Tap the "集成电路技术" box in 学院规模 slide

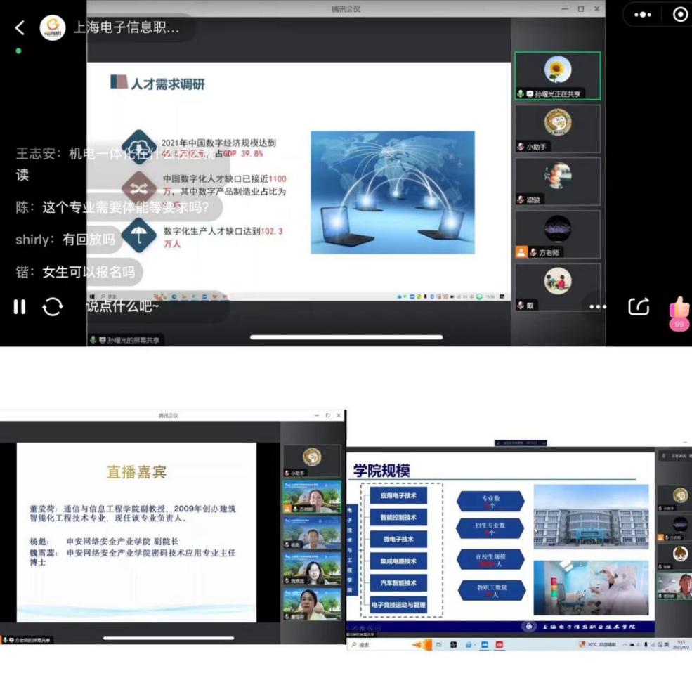point(398,561)
